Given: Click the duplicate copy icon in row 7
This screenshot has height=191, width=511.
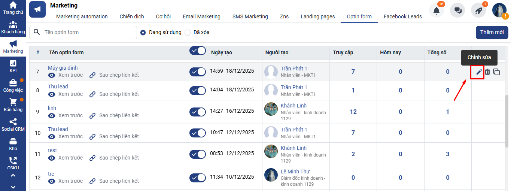Looking at the screenshot, I should coord(496,72).
